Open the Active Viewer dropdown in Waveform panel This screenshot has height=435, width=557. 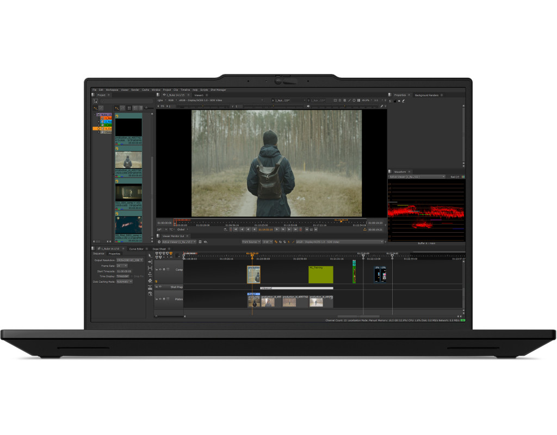417,177
